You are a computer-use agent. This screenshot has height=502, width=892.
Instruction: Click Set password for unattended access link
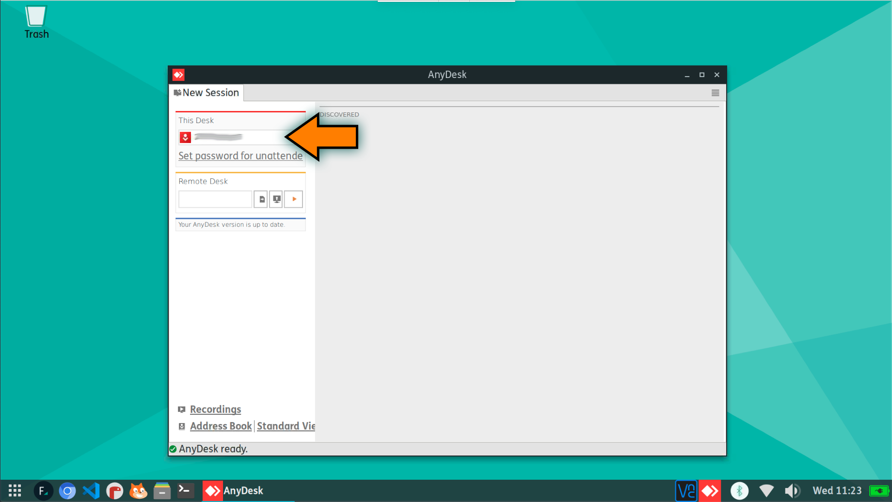pos(240,156)
